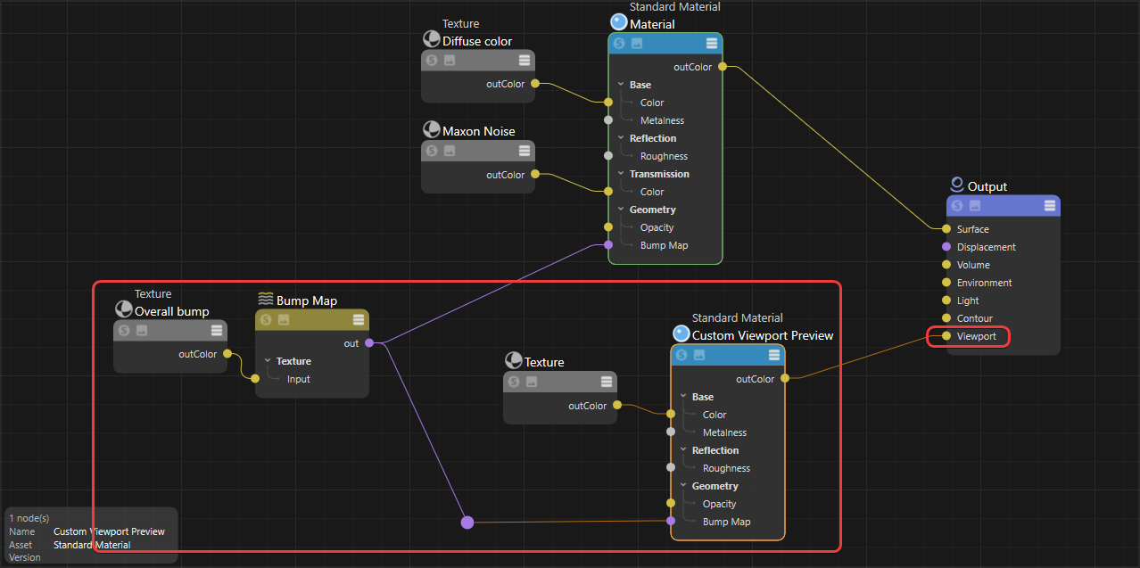Click the preview image icon on Bump Map node
This screenshot has height=568, width=1140.
click(x=284, y=319)
